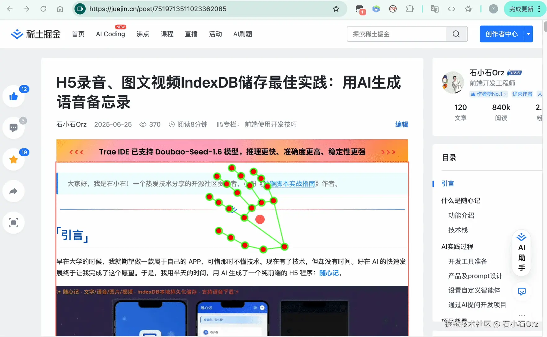
Task: Click the 优秀作者 tag
Action: coord(522,94)
